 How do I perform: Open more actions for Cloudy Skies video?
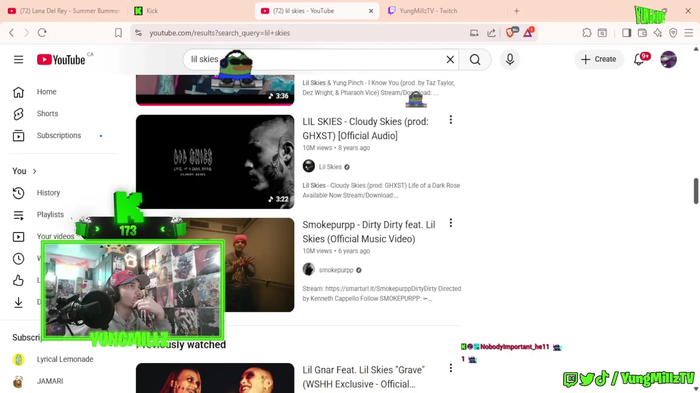tap(451, 120)
